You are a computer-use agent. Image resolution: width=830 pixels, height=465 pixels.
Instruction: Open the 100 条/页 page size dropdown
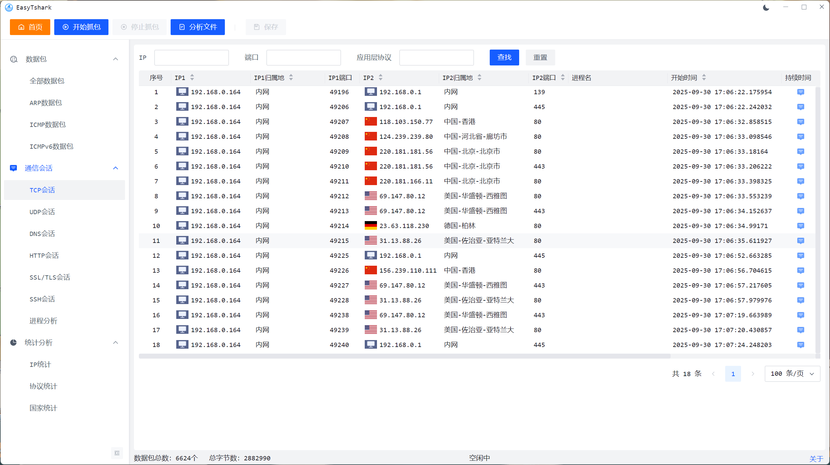[x=792, y=374]
